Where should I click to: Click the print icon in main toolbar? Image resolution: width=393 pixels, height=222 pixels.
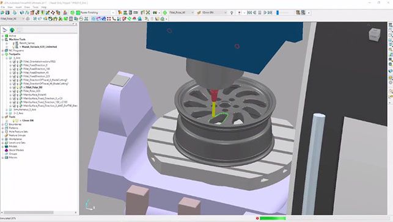click(x=15, y=12)
